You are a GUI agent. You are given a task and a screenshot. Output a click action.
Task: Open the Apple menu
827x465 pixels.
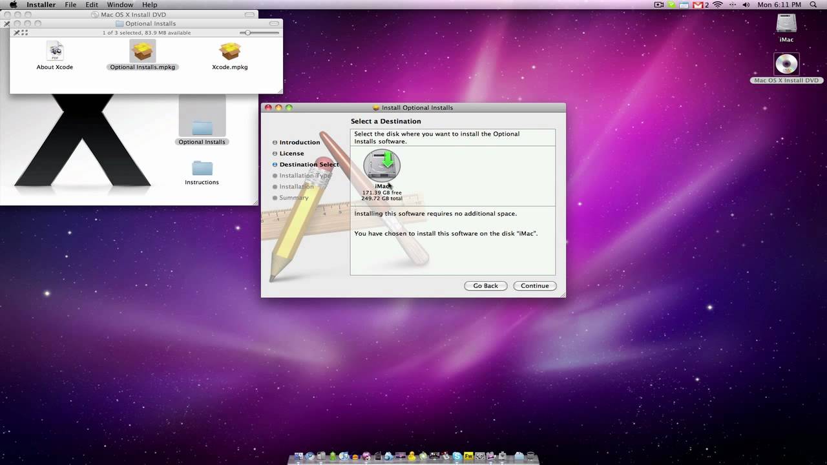click(x=12, y=5)
